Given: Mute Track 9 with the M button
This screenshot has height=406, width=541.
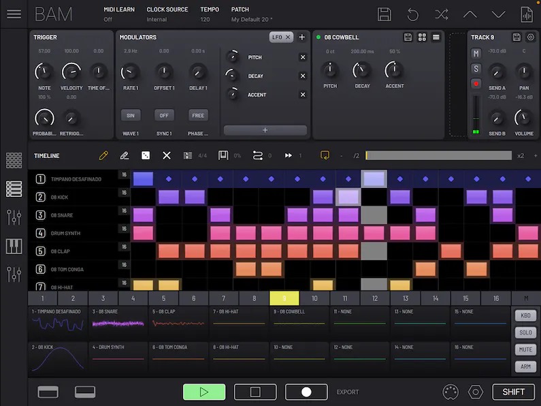Looking at the screenshot, I should (476, 53).
